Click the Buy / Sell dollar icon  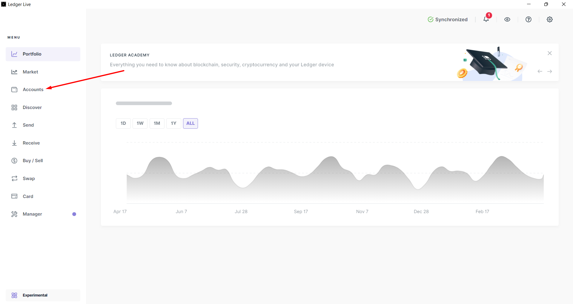point(14,161)
